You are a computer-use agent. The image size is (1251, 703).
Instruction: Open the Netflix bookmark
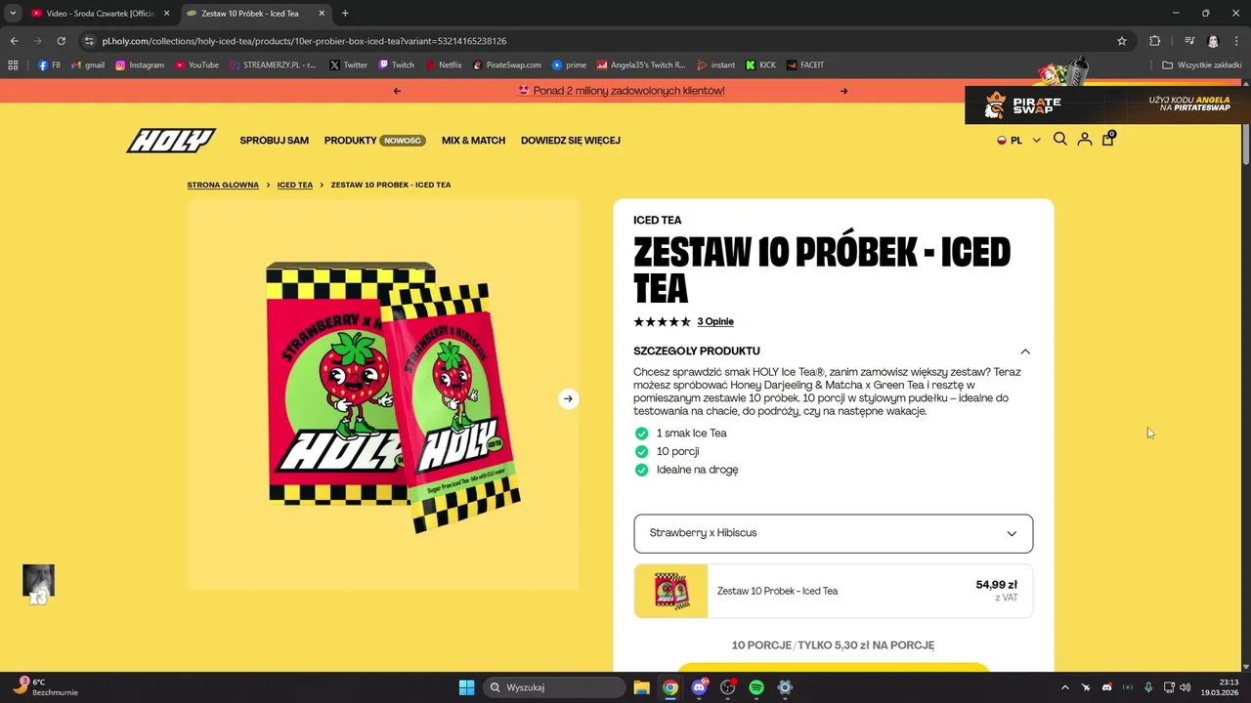[443, 65]
